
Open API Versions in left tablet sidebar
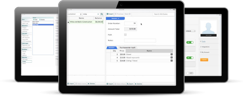(26, 38)
